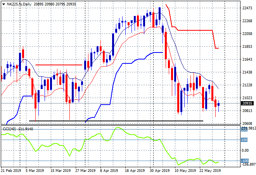This screenshot has width=256, height=175.
Task: Click the 5 Mar 2019 date label
Action: [x=35, y=171]
